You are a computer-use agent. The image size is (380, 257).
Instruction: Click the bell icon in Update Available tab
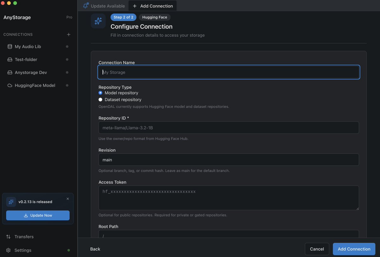pyautogui.click(x=85, y=6)
